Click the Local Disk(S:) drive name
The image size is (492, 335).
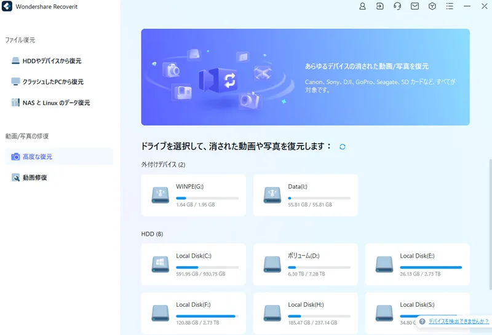tap(418, 305)
